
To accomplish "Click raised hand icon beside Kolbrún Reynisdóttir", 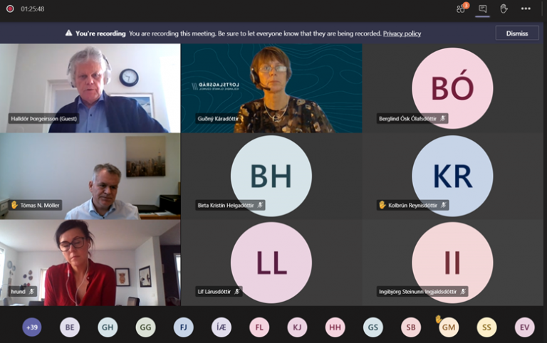I will (x=382, y=205).
